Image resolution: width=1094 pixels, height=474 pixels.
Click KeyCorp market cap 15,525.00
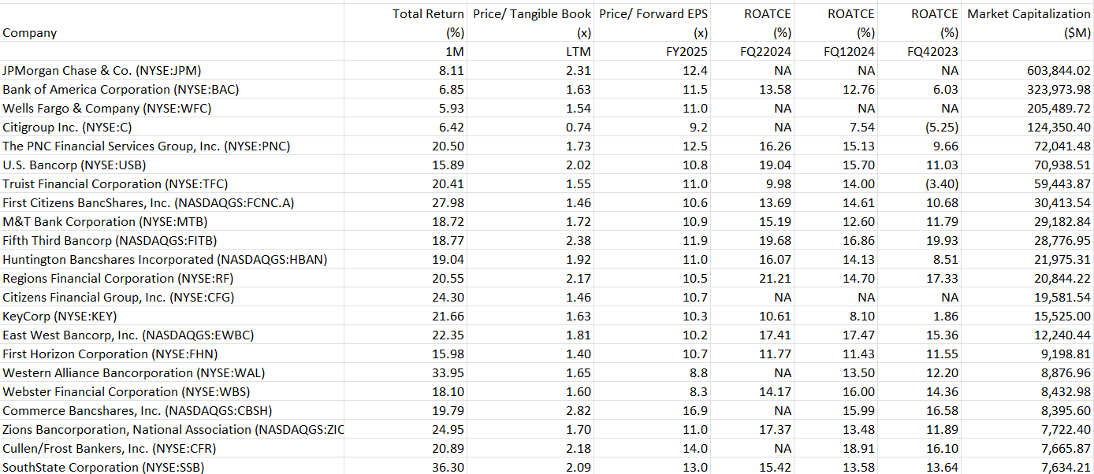pyautogui.click(x=1029, y=316)
